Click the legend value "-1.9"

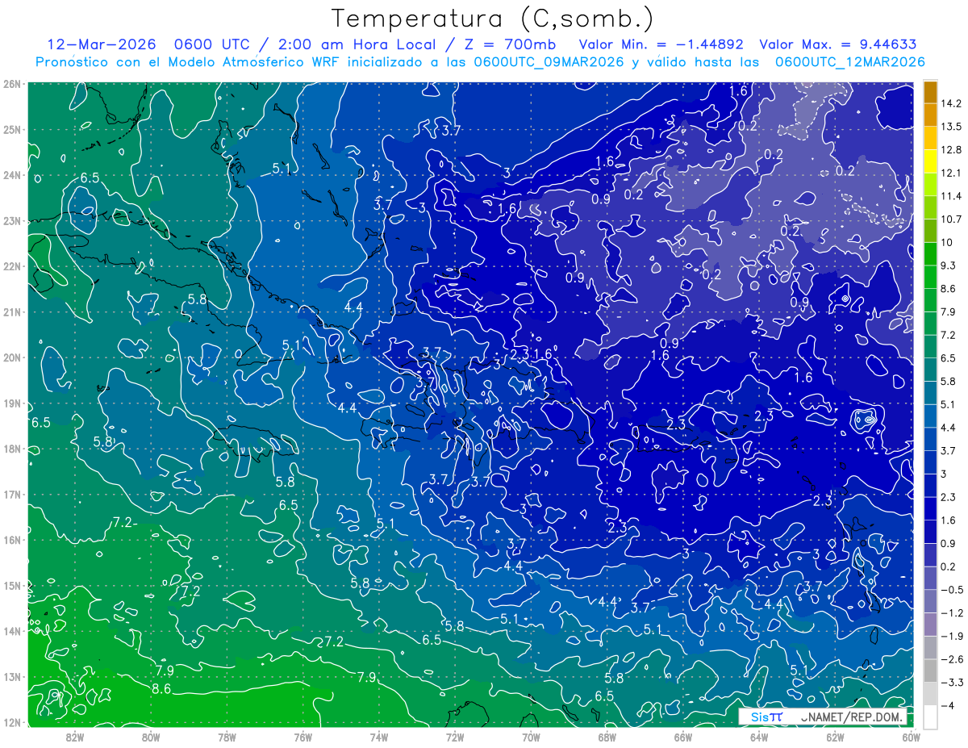click(951, 636)
